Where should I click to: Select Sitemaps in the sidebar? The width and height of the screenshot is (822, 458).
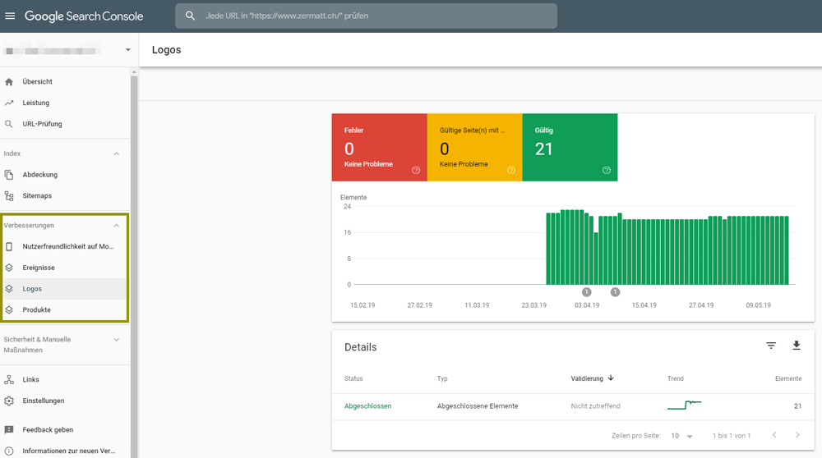37,195
